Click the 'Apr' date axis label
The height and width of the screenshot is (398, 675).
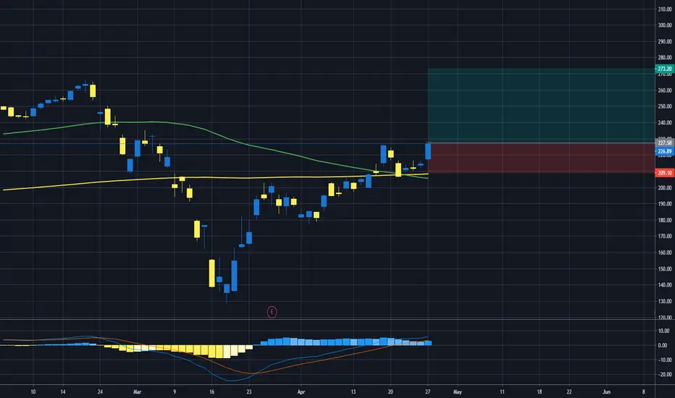tap(301, 392)
